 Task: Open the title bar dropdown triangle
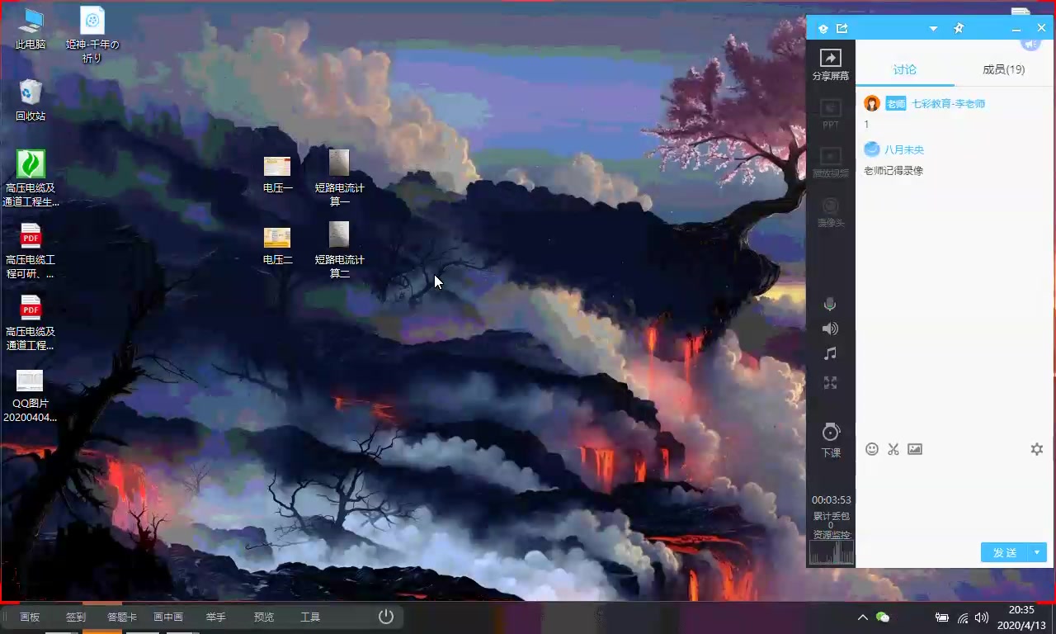tap(933, 29)
